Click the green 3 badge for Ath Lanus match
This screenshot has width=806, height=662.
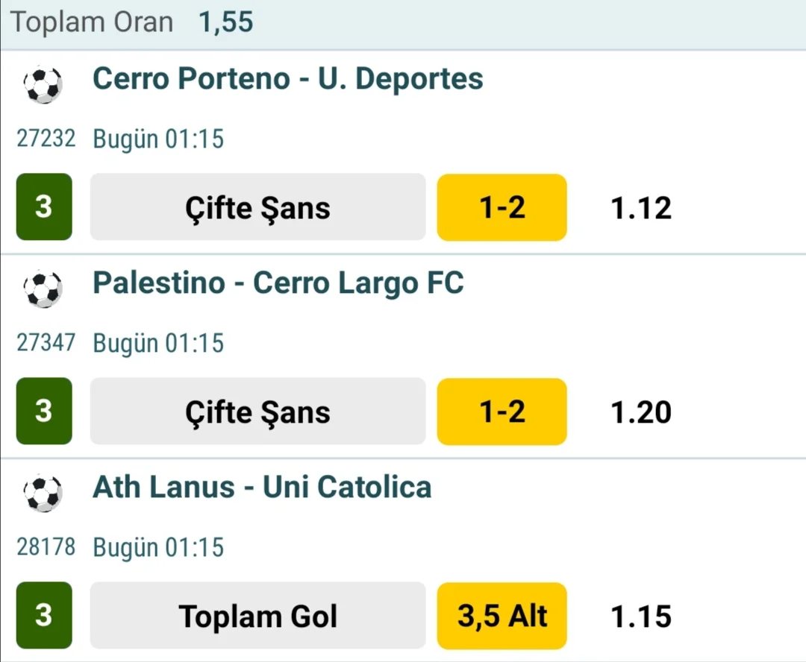(44, 616)
